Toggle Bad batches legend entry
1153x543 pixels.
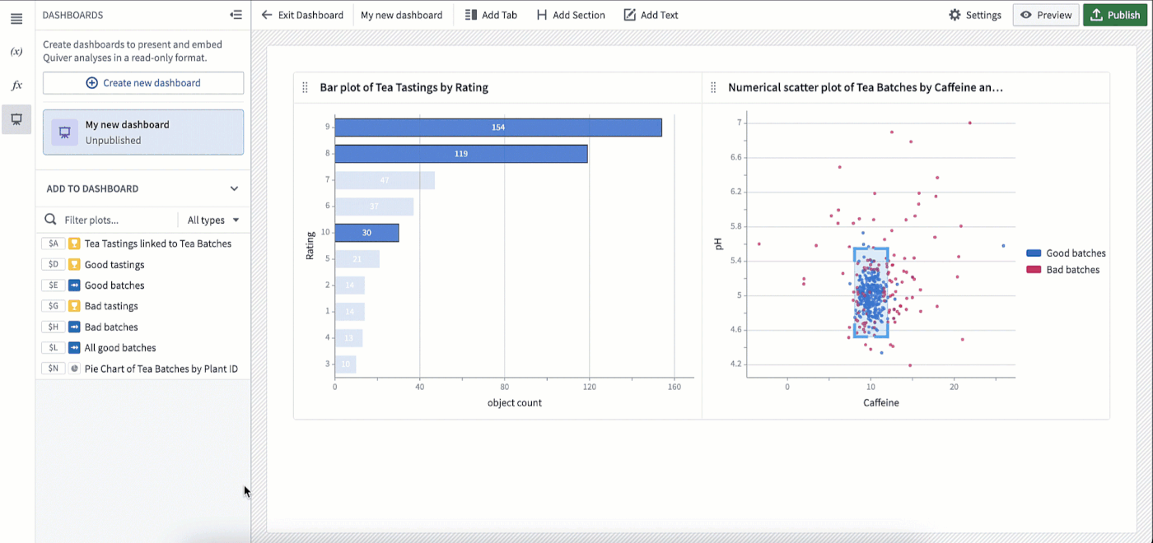pyautogui.click(x=1062, y=270)
